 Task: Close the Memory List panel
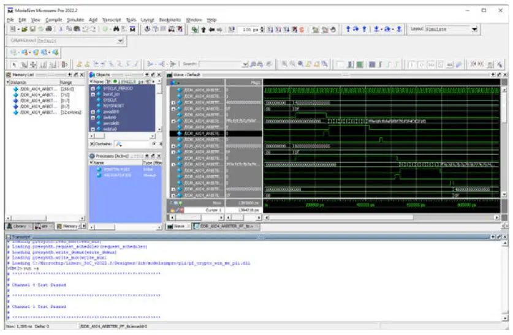click(82, 75)
